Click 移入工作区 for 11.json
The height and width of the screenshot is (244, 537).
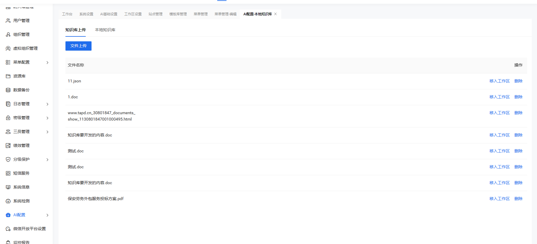point(499,81)
